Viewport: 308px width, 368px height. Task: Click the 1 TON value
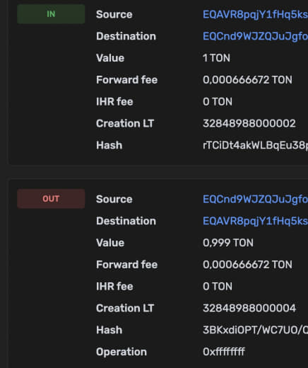pos(216,58)
